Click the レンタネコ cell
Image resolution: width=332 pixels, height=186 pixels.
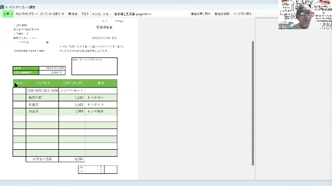[x=101, y=104]
